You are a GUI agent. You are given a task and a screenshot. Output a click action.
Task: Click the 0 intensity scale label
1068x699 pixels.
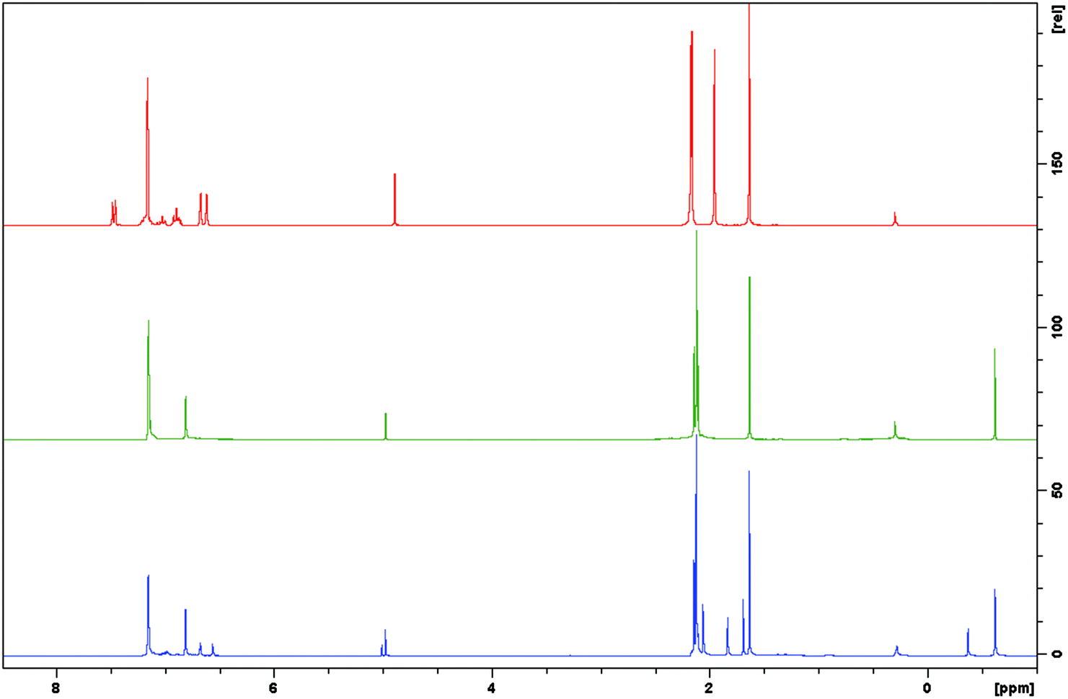tap(1056, 654)
